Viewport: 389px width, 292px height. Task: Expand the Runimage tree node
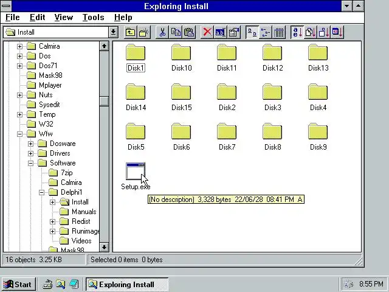(x=53, y=231)
